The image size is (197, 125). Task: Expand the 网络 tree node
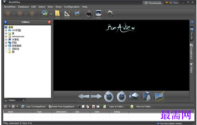click(x=6, y=43)
